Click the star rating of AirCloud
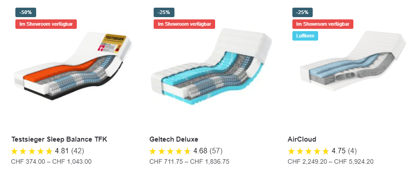Image resolution: width=418 pixels, height=170 pixels. tap(309, 152)
